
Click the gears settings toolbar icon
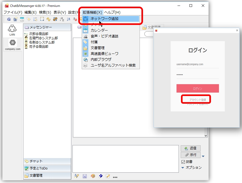(x=55, y=19)
